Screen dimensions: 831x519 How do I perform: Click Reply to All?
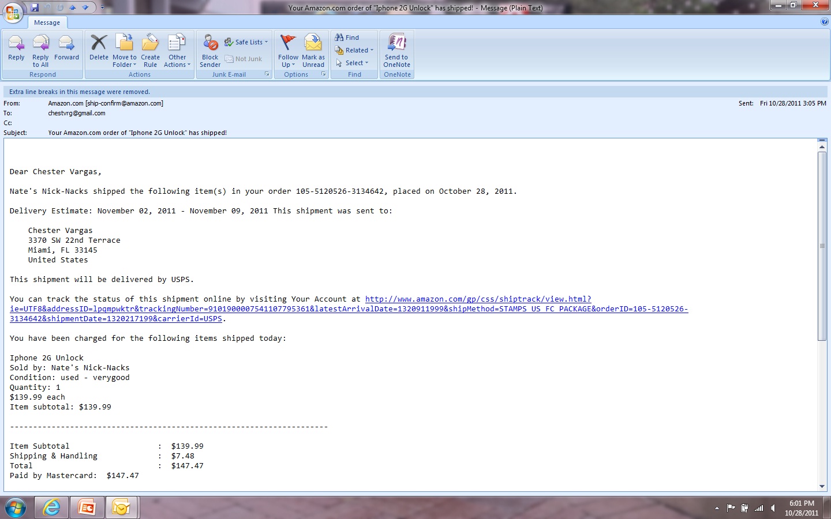(40, 51)
